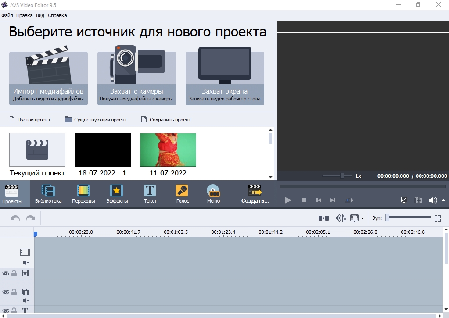Screen dimensions: 449x318
Task: Open the Справка menu
Action: click(57, 15)
